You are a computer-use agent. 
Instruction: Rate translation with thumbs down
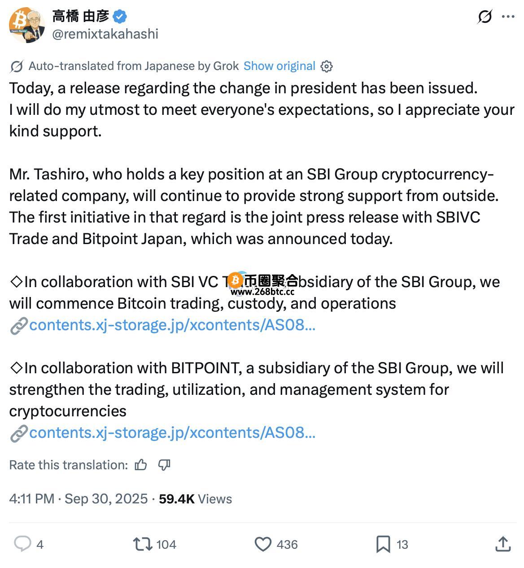164,465
